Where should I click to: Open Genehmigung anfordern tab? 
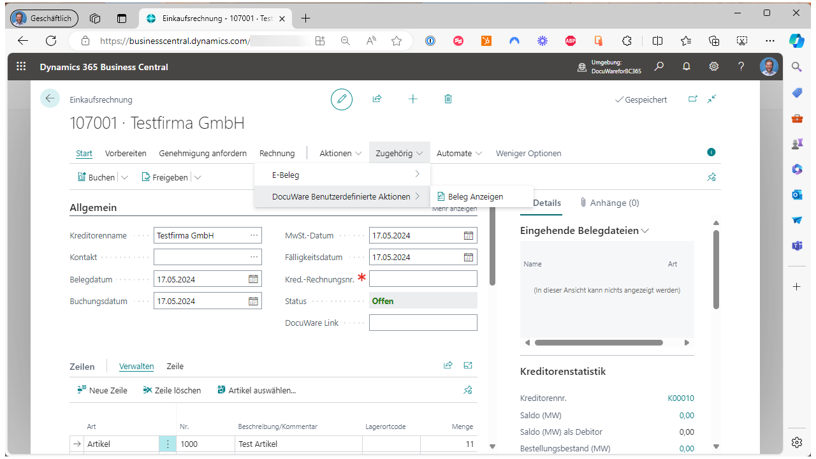203,153
